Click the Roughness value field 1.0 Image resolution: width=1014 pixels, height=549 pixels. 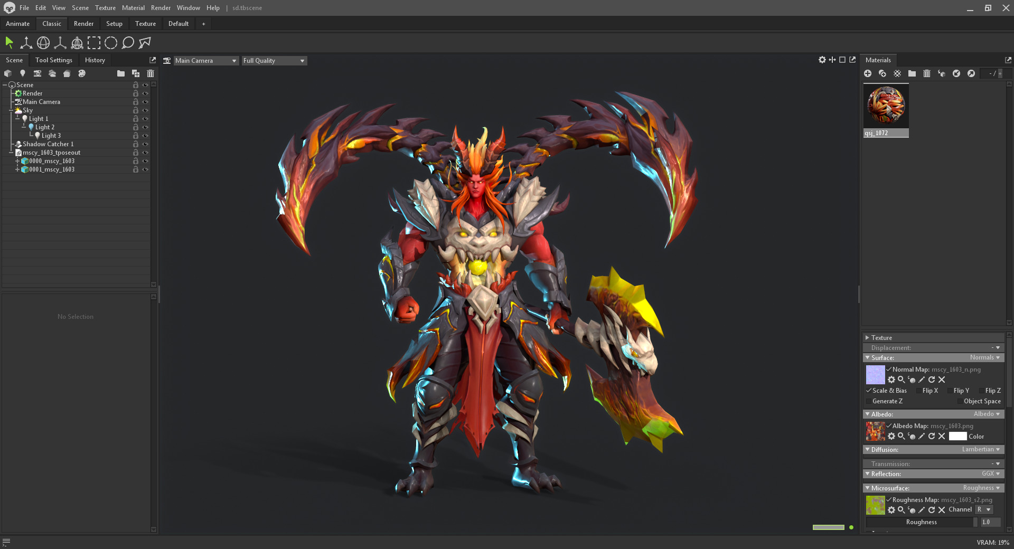coord(990,522)
